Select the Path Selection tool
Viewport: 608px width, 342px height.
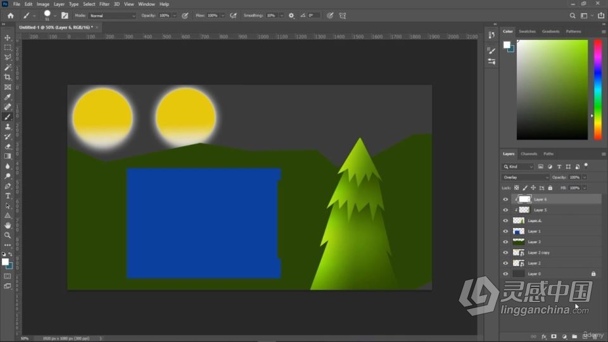(x=8, y=206)
